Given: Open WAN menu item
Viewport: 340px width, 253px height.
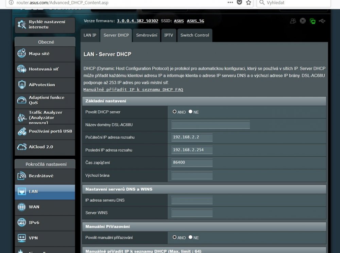Looking at the screenshot, I should [x=45, y=207].
